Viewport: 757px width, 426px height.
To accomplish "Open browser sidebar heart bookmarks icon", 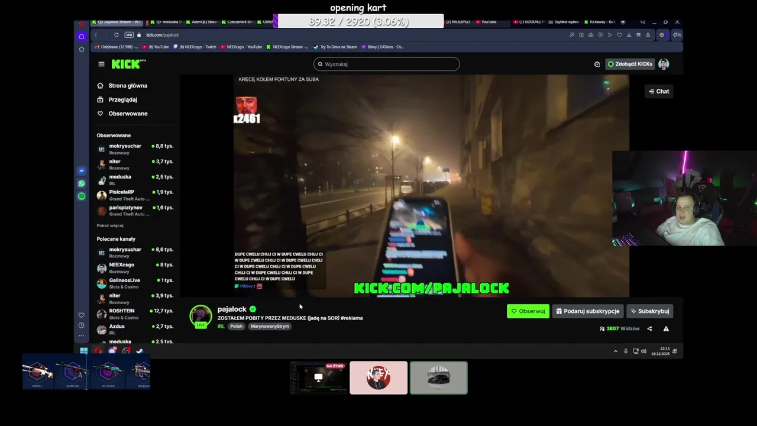I will (82, 315).
